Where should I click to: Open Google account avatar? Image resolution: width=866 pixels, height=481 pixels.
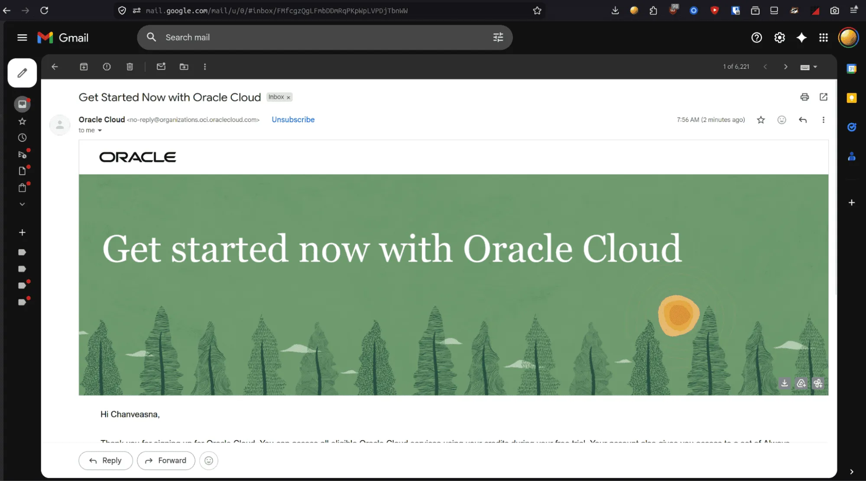[x=848, y=38]
